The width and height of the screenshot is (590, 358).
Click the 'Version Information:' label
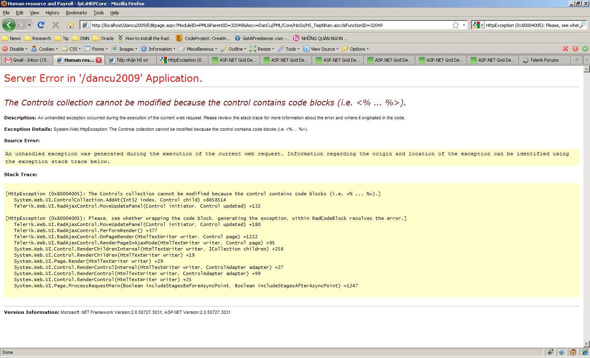(x=32, y=312)
